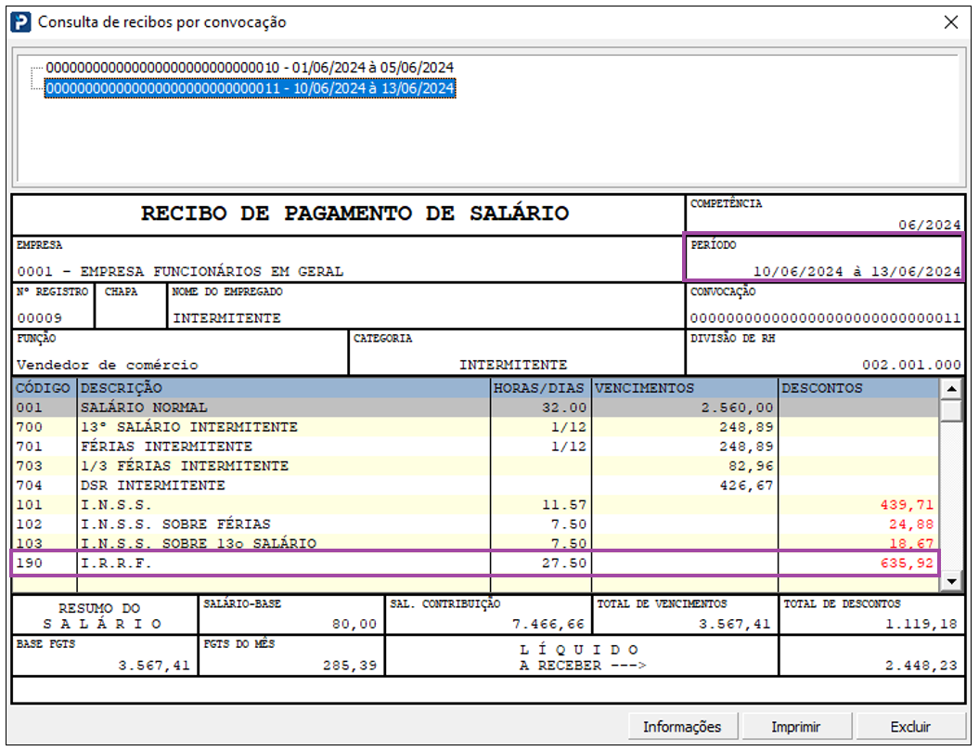Click the 635,92 discount value

click(x=907, y=563)
